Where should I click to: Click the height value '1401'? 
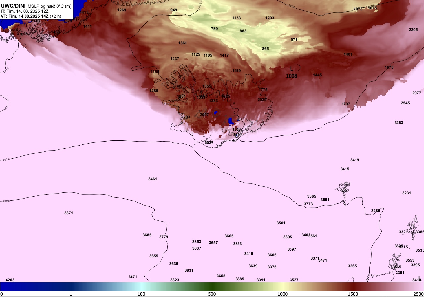(348, 54)
